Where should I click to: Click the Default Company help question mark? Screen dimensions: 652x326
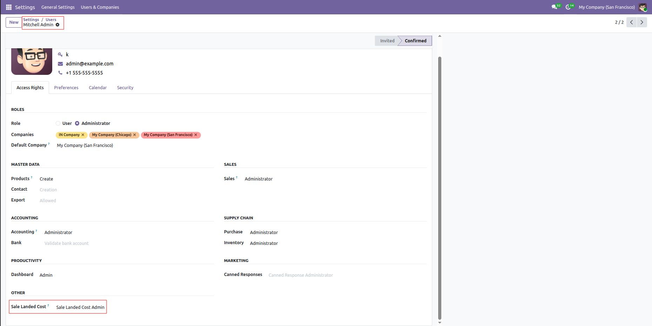49,144
